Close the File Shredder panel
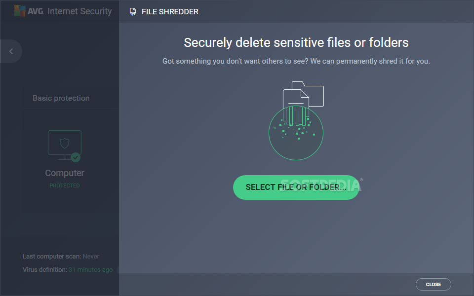The image size is (474, 296). tap(433, 285)
